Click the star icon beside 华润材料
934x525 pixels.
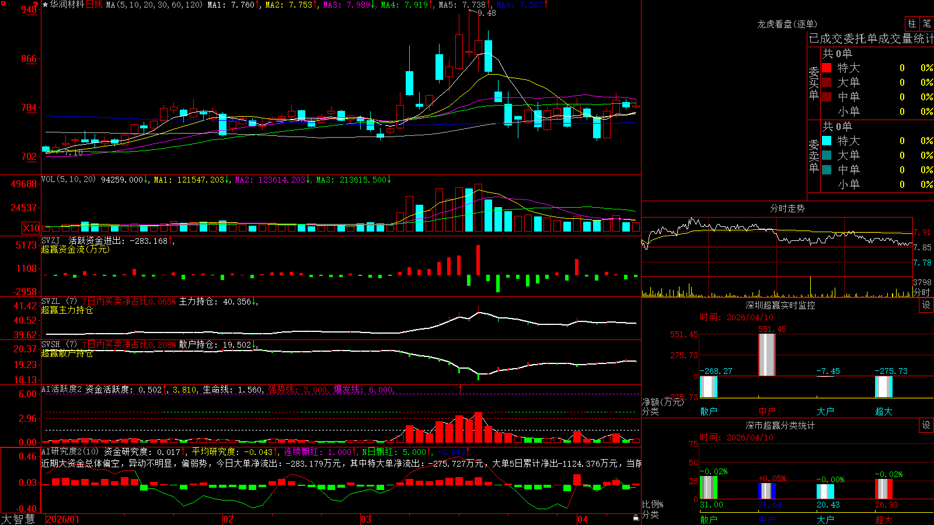pyautogui.click(x=46, y=5)
